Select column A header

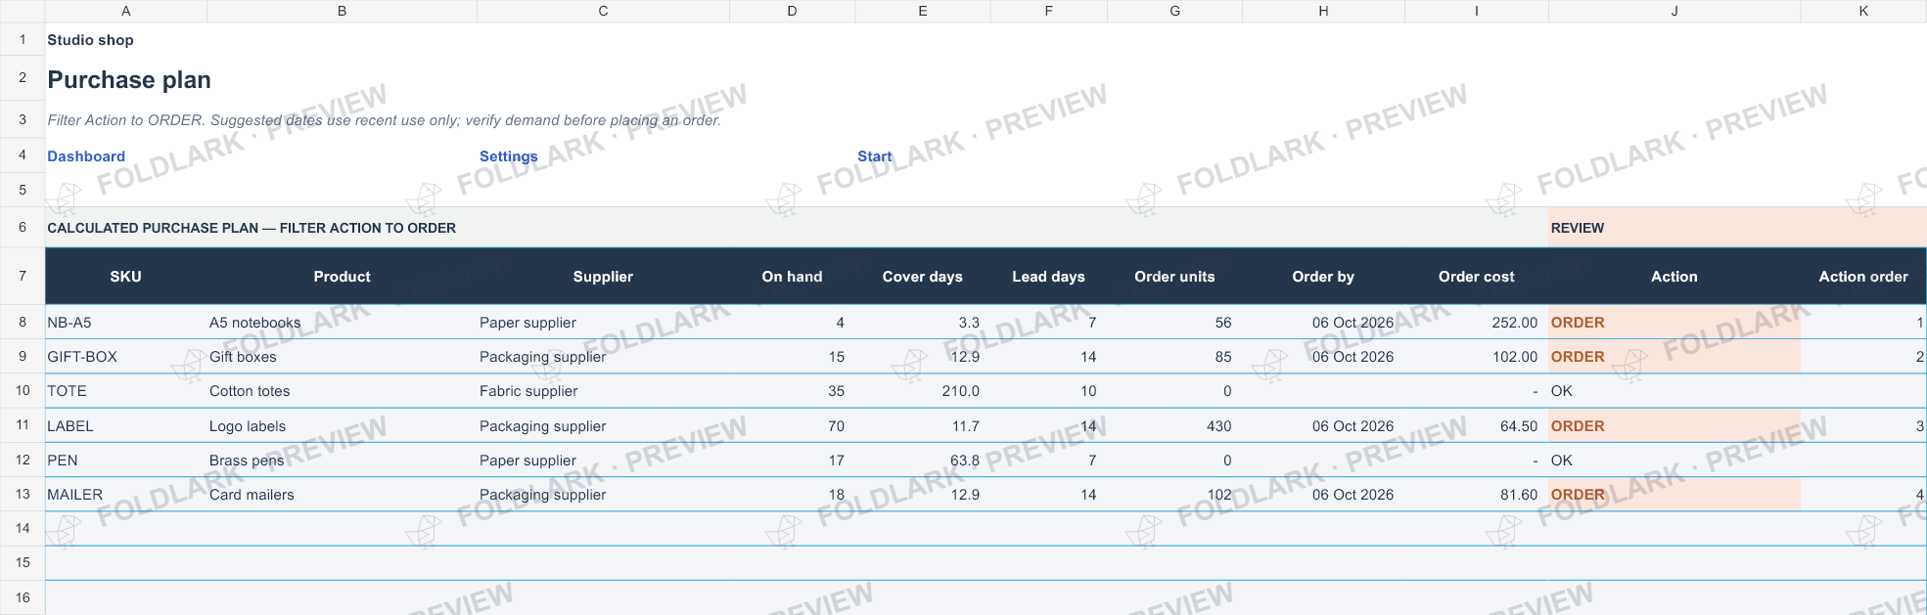(x=126, y=11)
